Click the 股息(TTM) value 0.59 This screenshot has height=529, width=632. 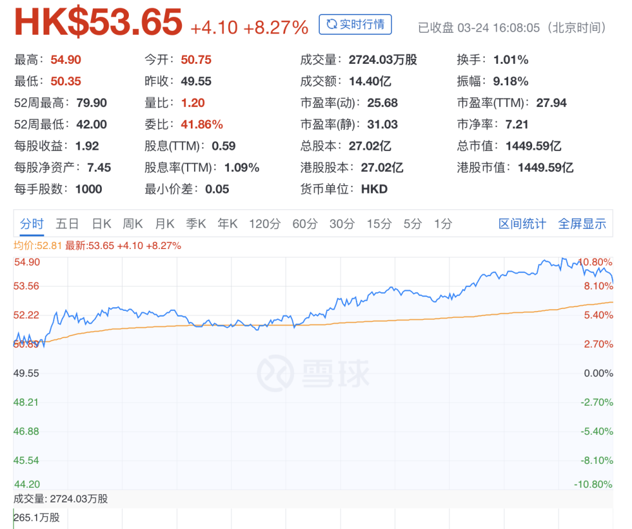click(x=224, y=146)
